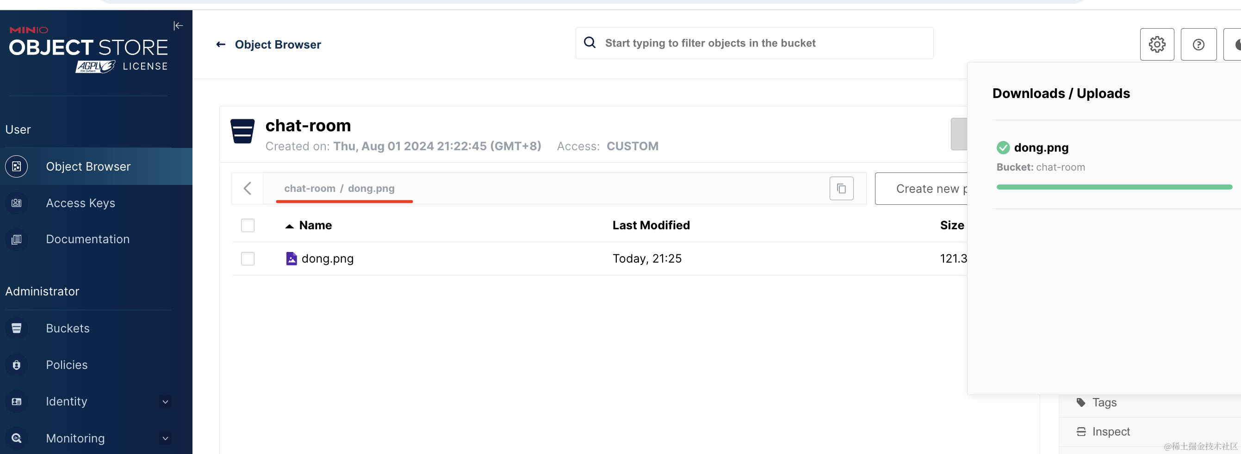Sort objects by Name column
This screenshot has width=1241, height=454.
point(315,225)
